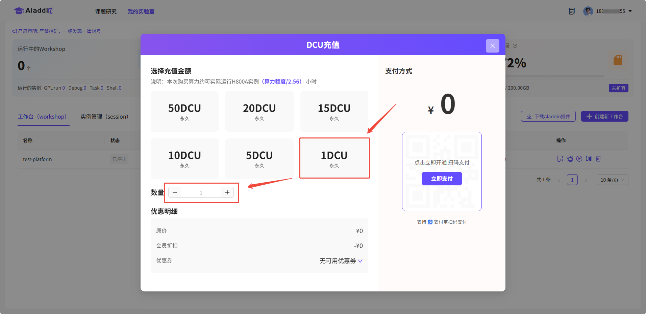Image resolution: width=646 pixels, height=314 pixels.
Task: Open the document icon in top header
Action: pos(572,11)
